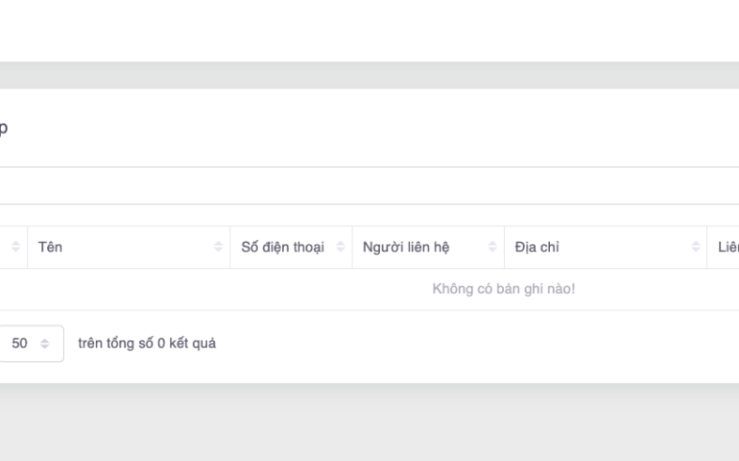Image resolution: width=739 pixels, height=461 pixels.
Task: Click the Số điện thoại sort icon
Action: (x=340, y=248)
